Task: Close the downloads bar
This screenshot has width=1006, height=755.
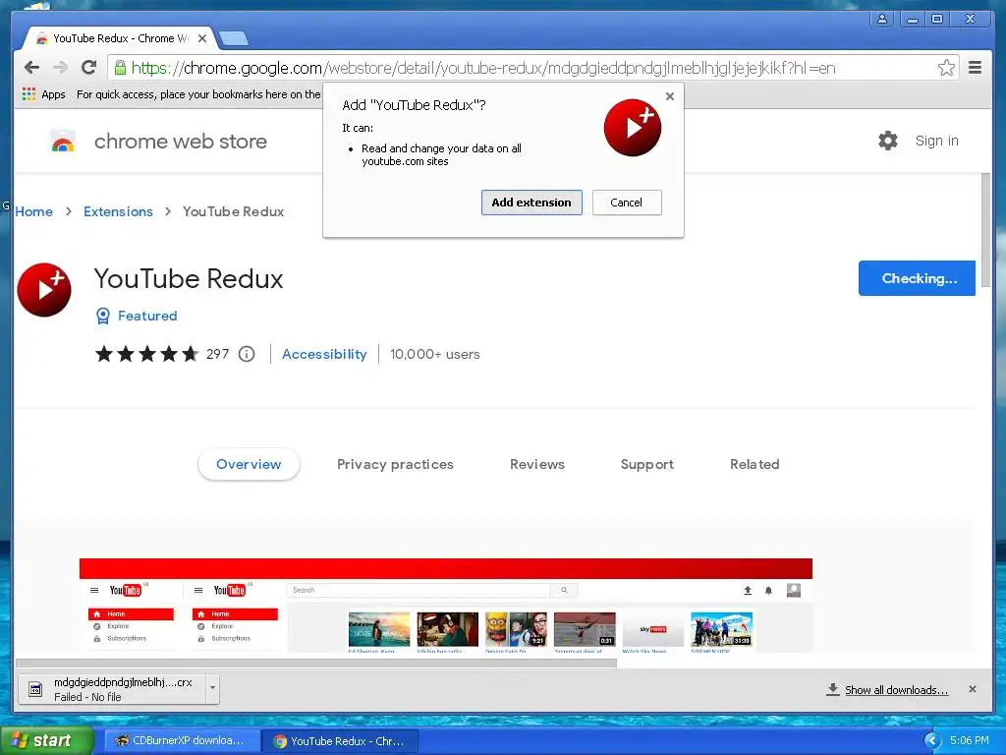Action: [x=972, y=689]
